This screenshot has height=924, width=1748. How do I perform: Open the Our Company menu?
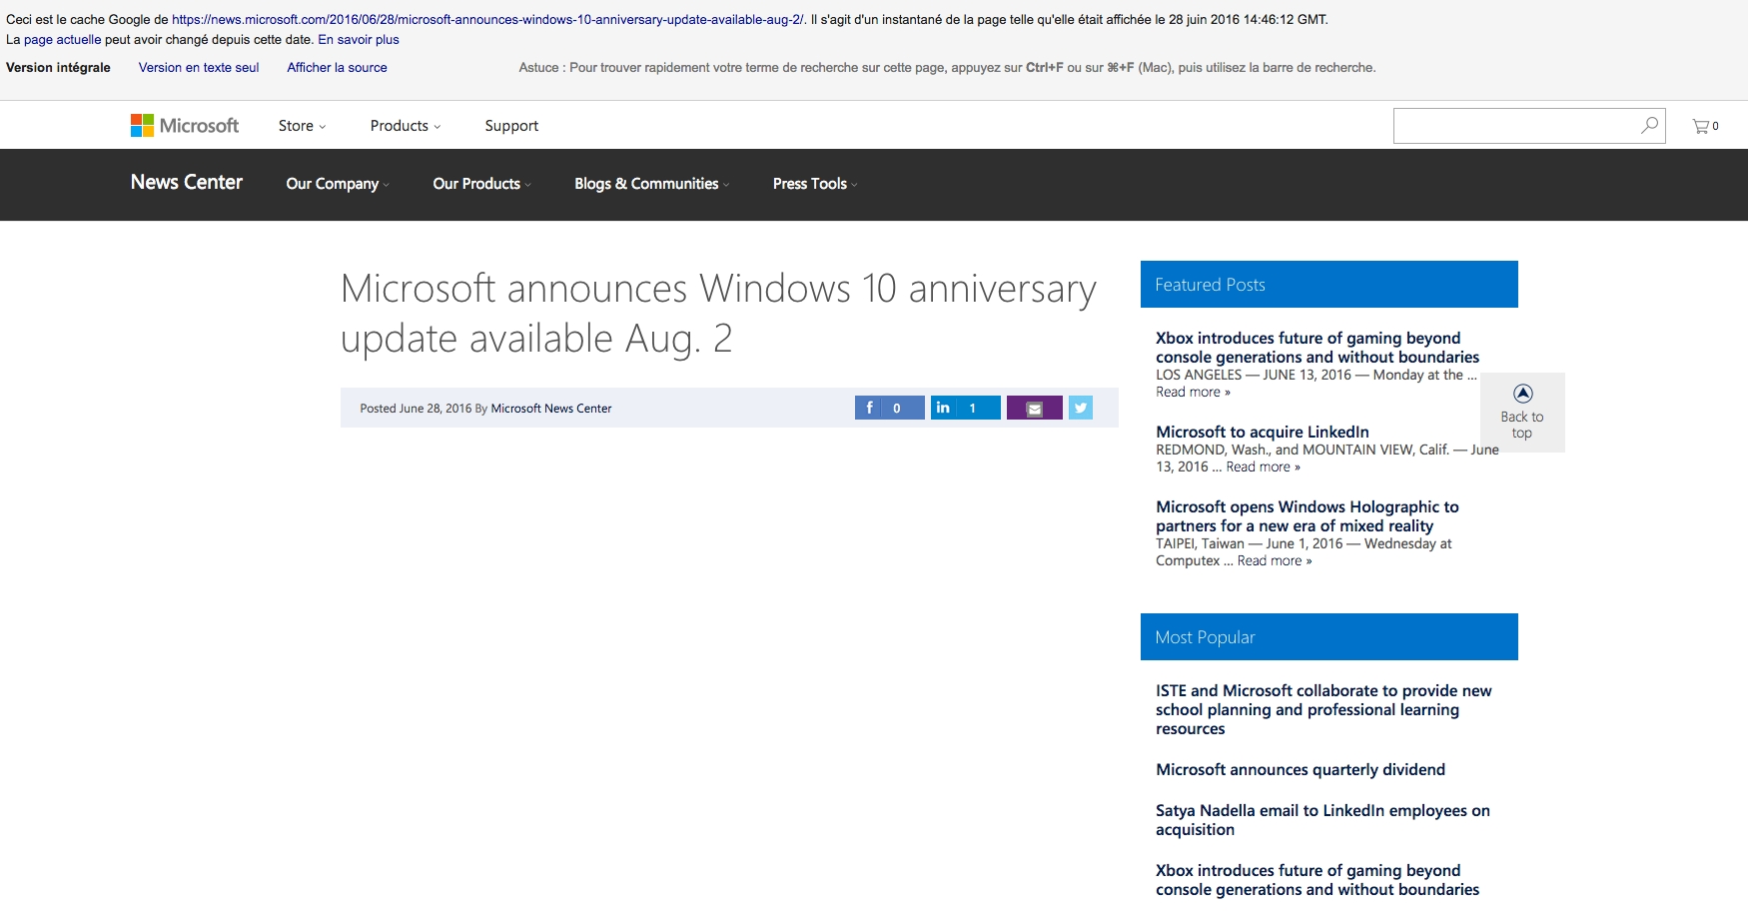pos(338,184)
